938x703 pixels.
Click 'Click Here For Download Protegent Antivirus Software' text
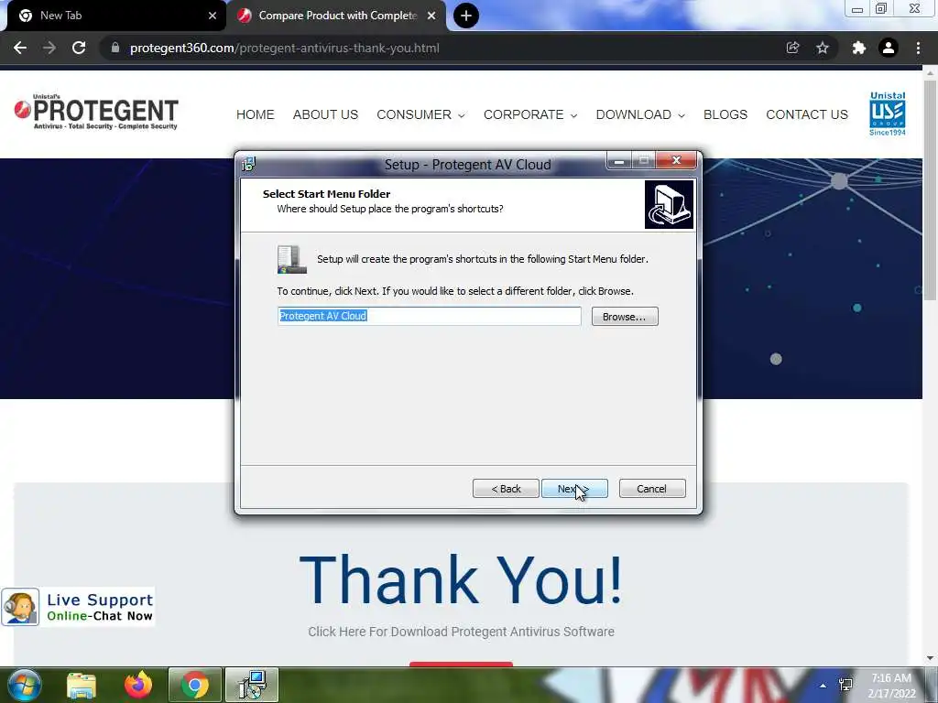pos(462,632)
